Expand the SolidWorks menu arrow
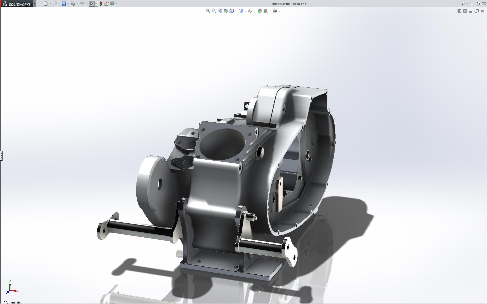 [34, 4]
